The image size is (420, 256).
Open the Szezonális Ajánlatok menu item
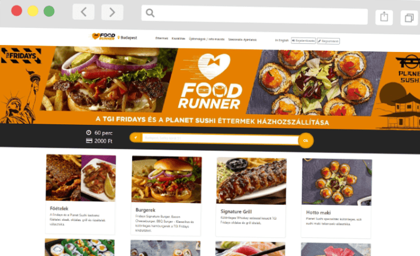click(x=242, y=39)
